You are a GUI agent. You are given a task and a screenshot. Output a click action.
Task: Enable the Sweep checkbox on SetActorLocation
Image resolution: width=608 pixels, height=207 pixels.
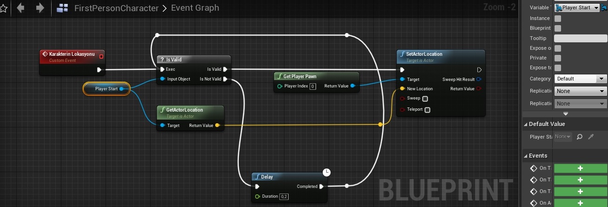pyautogui.click(x=425, y=99)
